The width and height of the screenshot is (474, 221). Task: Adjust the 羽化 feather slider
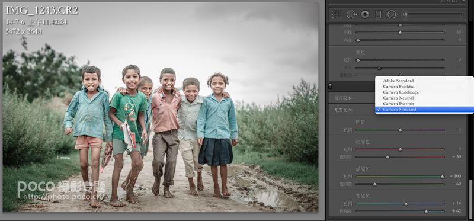pos(400,33)
